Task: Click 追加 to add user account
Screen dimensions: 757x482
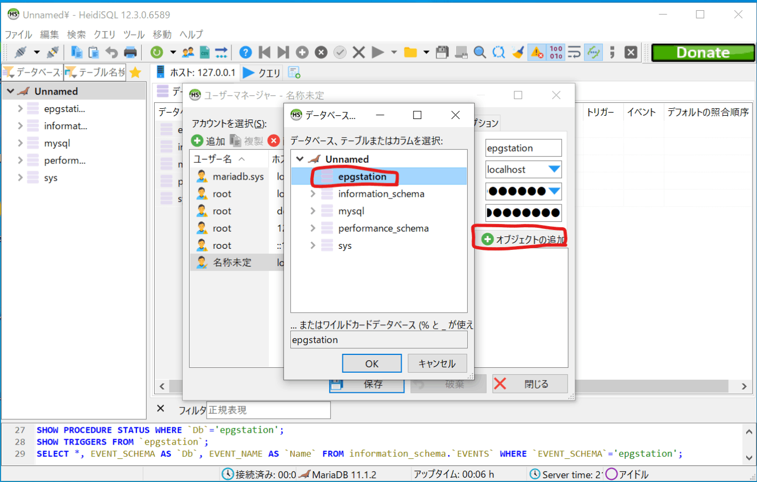Action: tap(209, 141)
